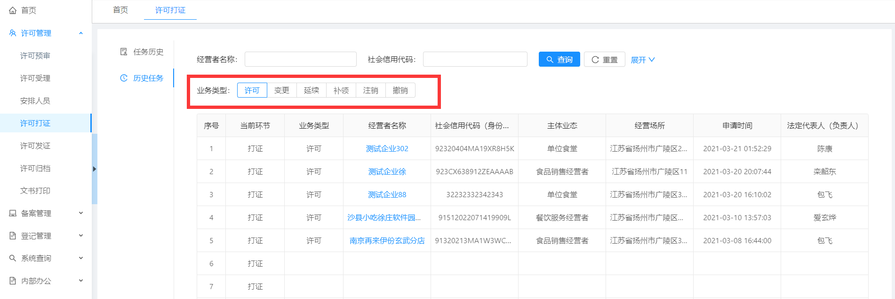
Task: Click the 许可管理 user icon
Action: pos(13,33)
